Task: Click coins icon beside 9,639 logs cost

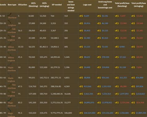Action: (x=81, y=16)
